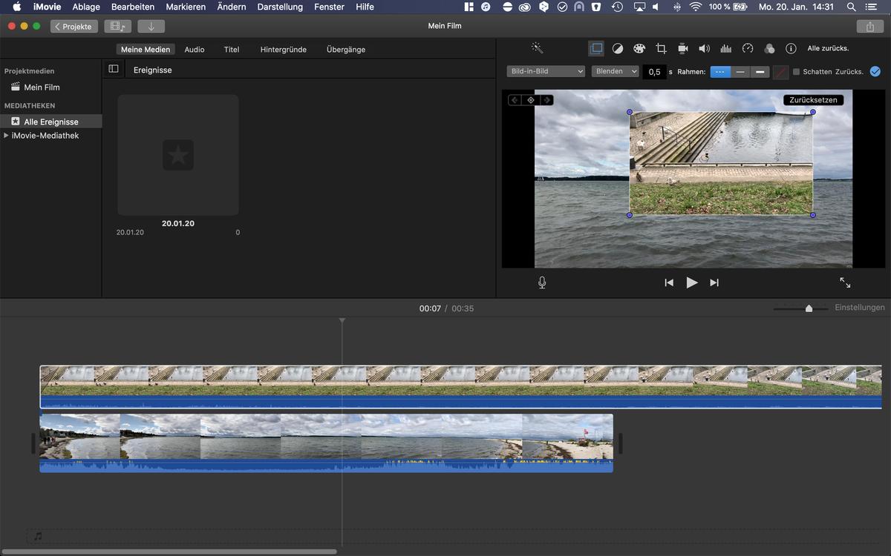
Task: Open the Blenden transition dropdown
Action: pos(616,71)
